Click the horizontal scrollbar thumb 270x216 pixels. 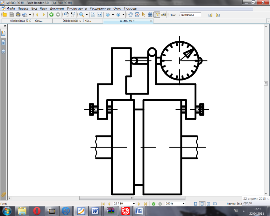[132, 198]
